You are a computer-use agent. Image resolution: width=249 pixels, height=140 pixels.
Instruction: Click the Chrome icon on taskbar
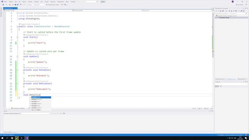tap(12, 138)
